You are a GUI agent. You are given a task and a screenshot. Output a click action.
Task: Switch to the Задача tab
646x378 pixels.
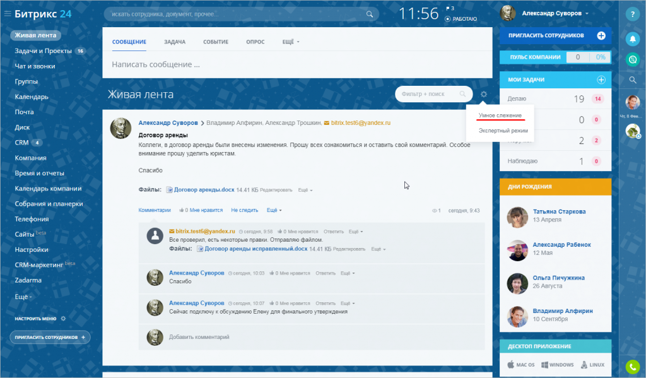click(175, 42)
